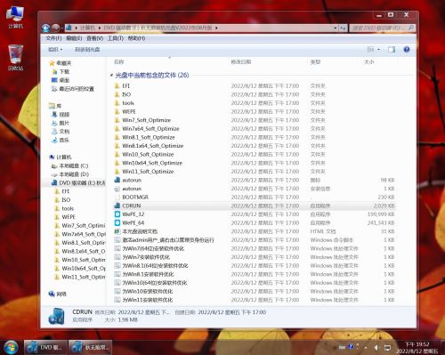Viewport: 445px width, 355px height.
Task: Select WEPE folder in navigation tree
Action: tap(69, 217)
